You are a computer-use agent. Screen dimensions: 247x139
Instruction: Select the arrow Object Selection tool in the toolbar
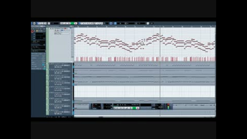click(x=80, y=23)
